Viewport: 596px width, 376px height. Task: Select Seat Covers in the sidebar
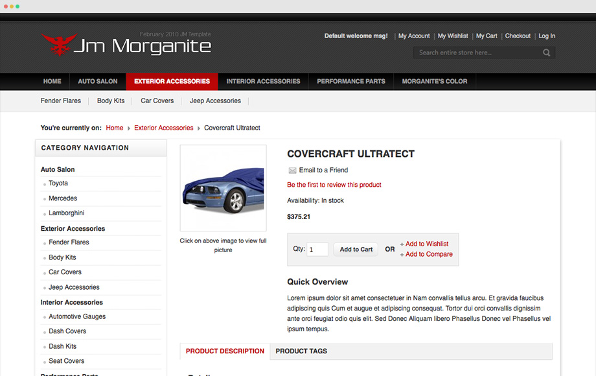pos(67,361)
